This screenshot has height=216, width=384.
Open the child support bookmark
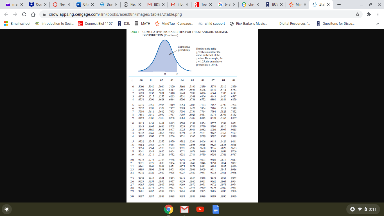click(x=212, y=24)
